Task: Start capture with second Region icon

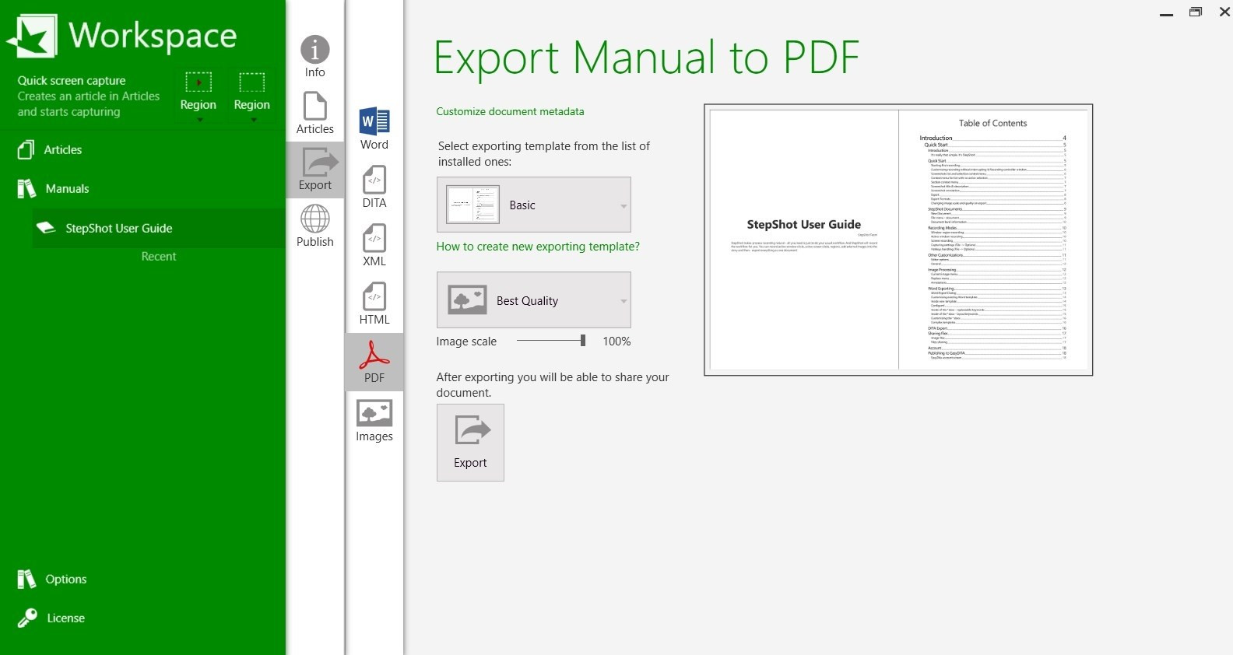Action: click(251, 82)
